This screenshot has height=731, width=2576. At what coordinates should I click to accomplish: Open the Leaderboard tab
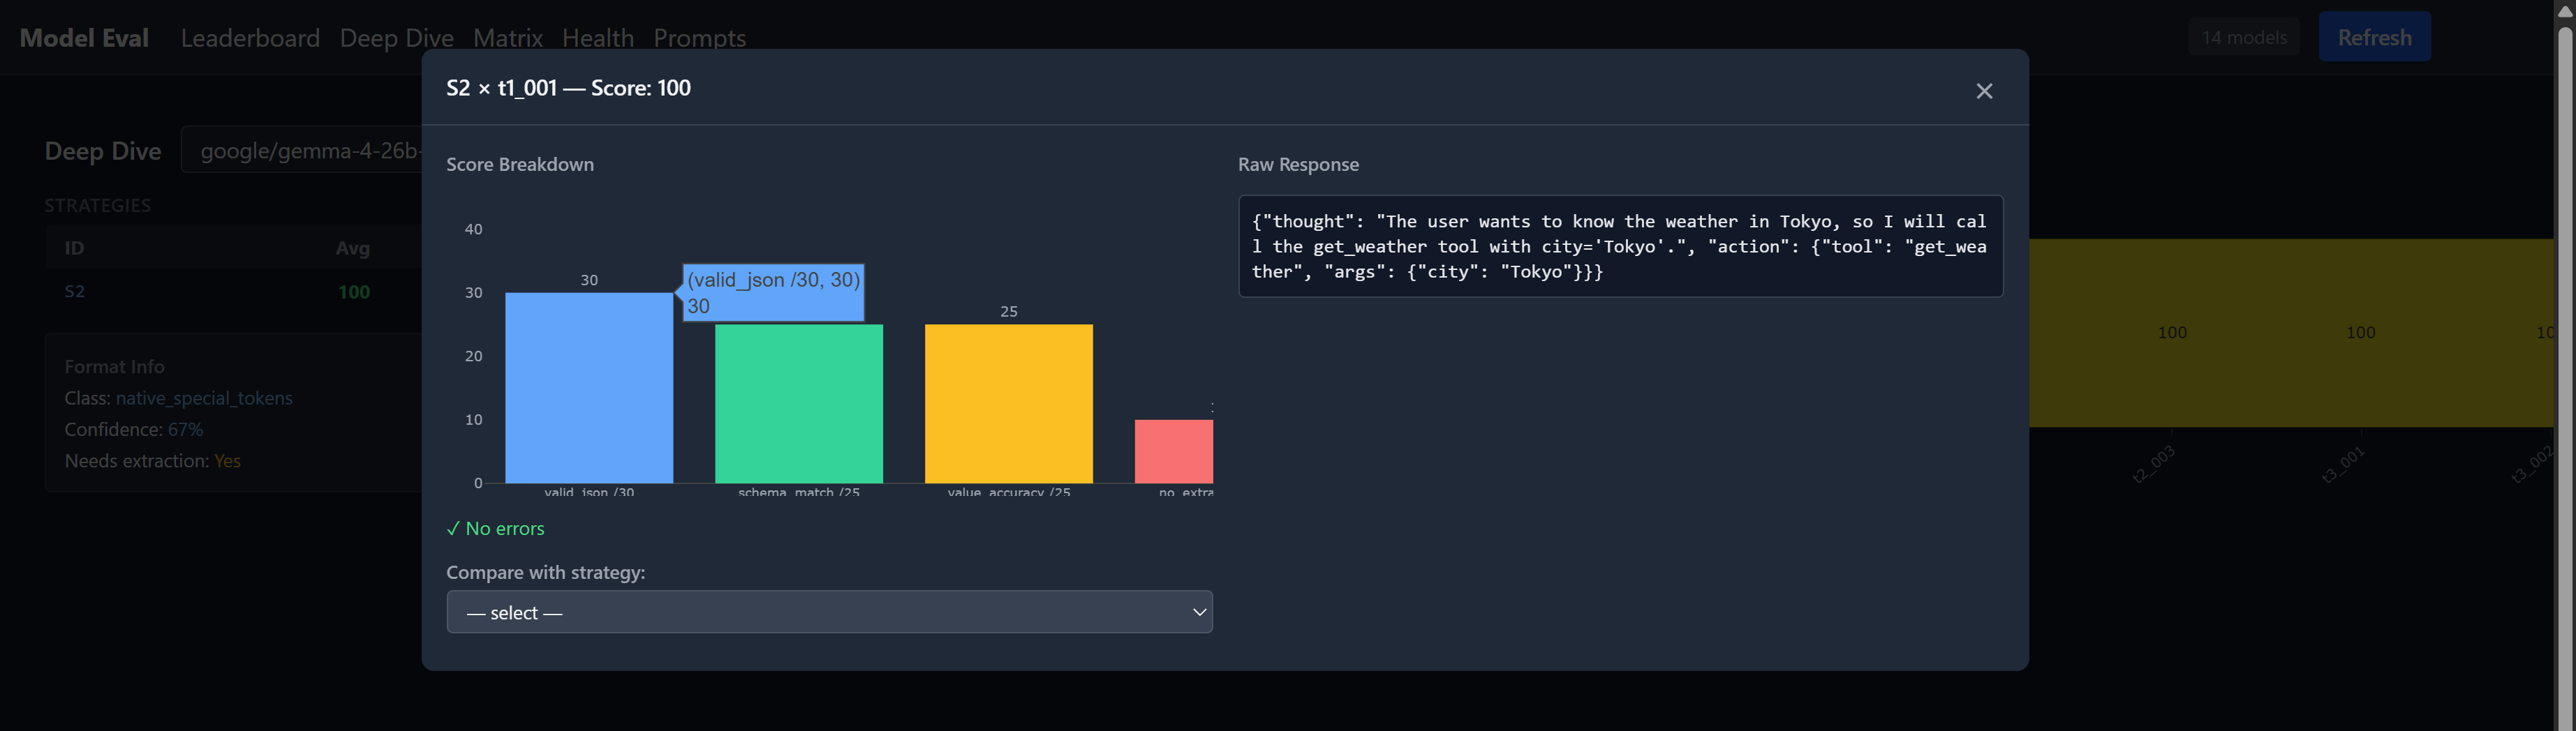(x=250, y=38)
